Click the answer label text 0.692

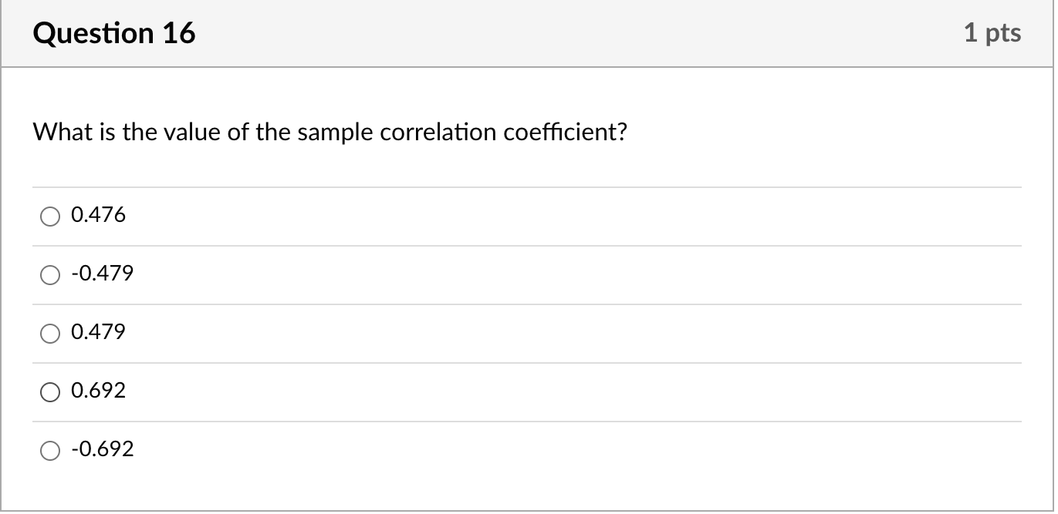[98, 391]
